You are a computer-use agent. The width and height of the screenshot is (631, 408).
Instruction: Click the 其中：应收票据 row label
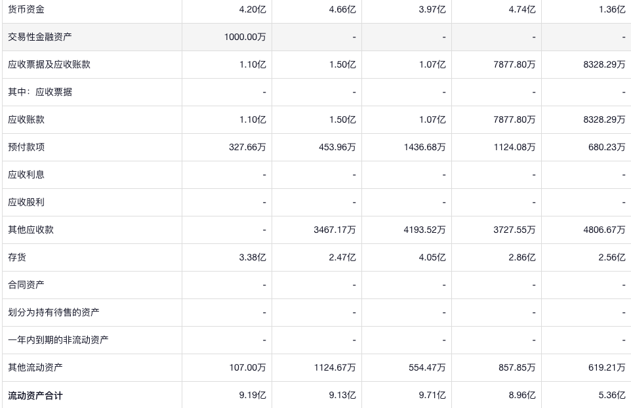[40, 92]
